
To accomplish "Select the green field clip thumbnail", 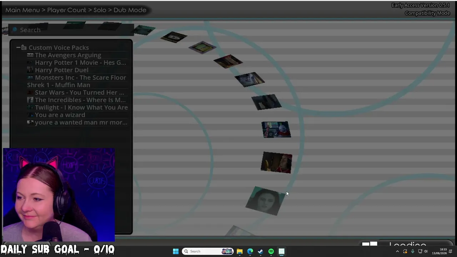I will 202,47.
